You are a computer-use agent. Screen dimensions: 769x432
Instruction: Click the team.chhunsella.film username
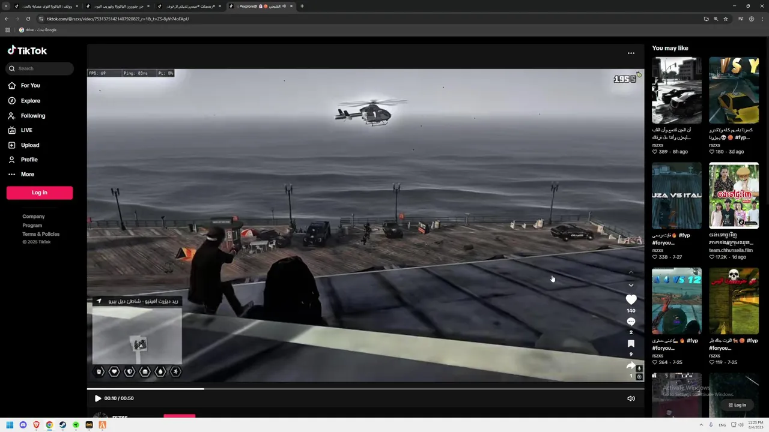[731, 250]
